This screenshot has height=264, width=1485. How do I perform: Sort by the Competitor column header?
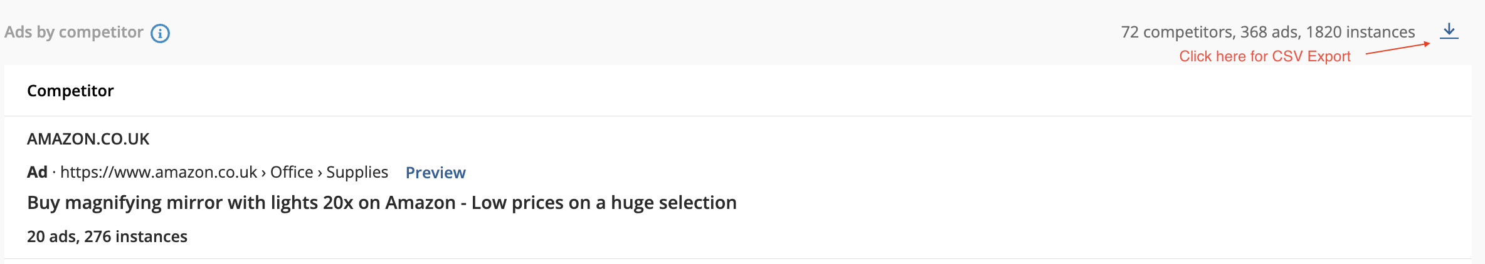tap(70, 91)
